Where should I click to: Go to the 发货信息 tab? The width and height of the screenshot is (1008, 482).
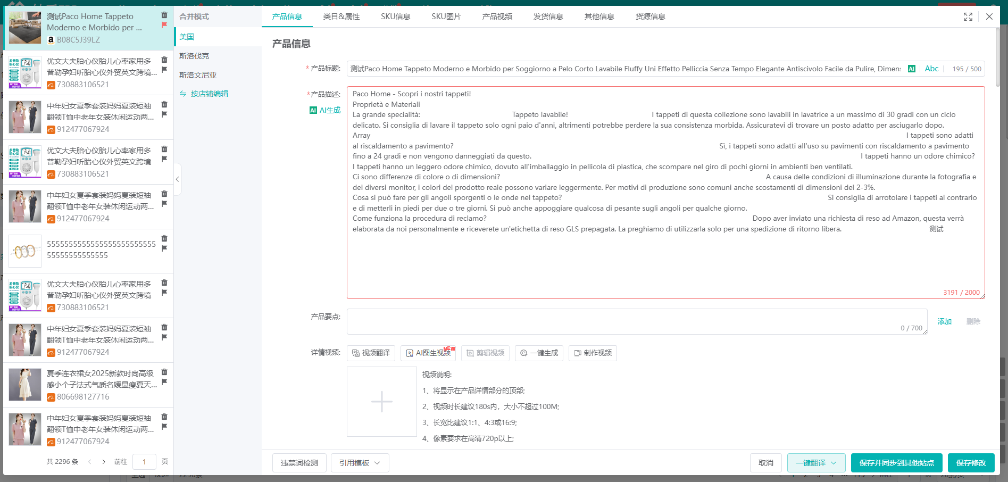(548, 16)
